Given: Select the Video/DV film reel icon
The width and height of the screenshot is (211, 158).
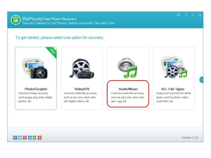Looking at the screenshot, I should click(x=82, y=68).
